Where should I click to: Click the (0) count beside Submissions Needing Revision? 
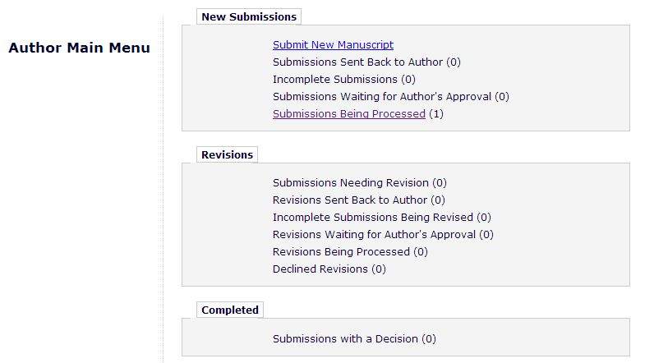click(x=440, y=183)
